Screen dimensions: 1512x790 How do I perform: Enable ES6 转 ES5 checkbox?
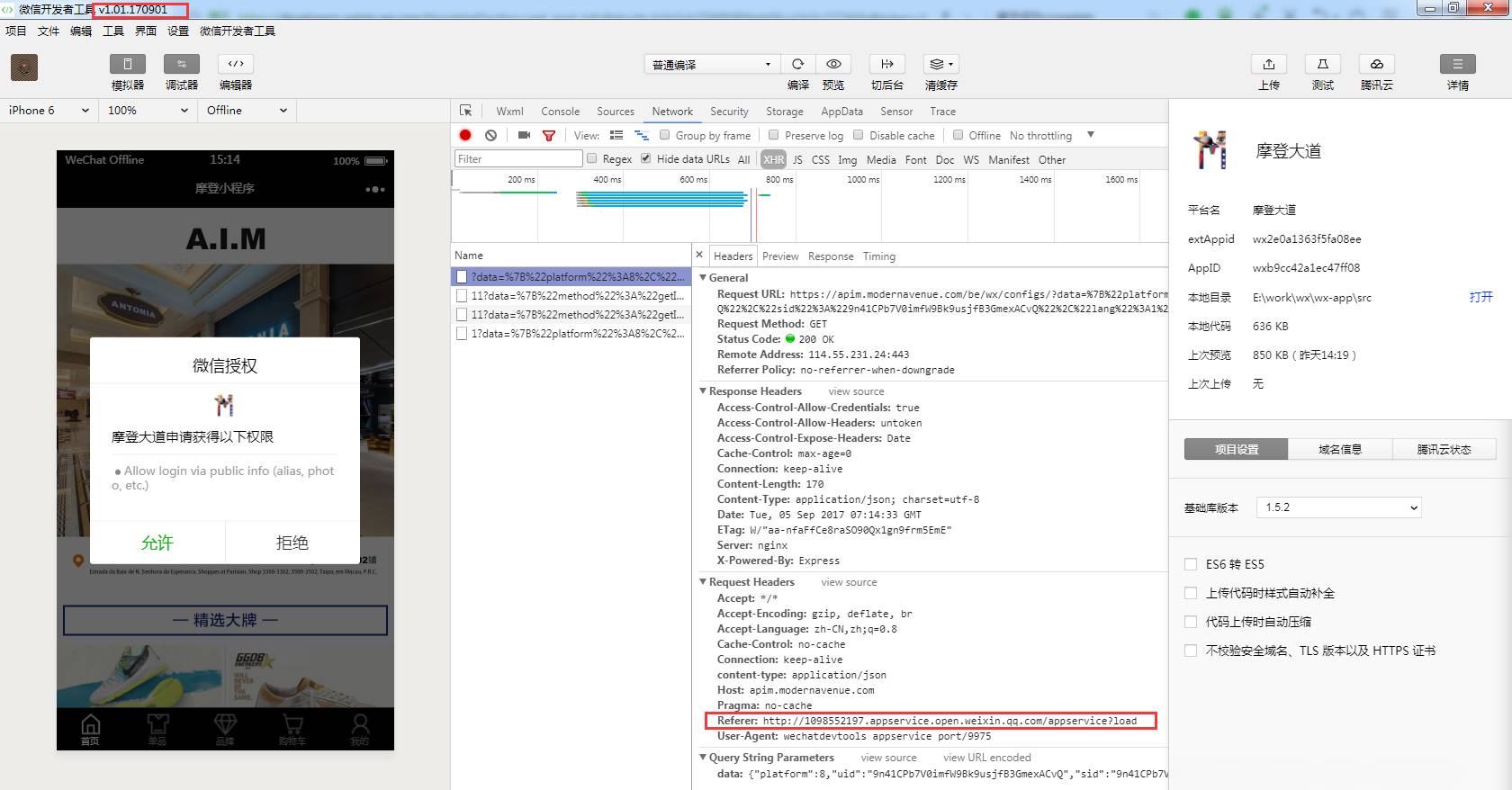coord(1191,564)
